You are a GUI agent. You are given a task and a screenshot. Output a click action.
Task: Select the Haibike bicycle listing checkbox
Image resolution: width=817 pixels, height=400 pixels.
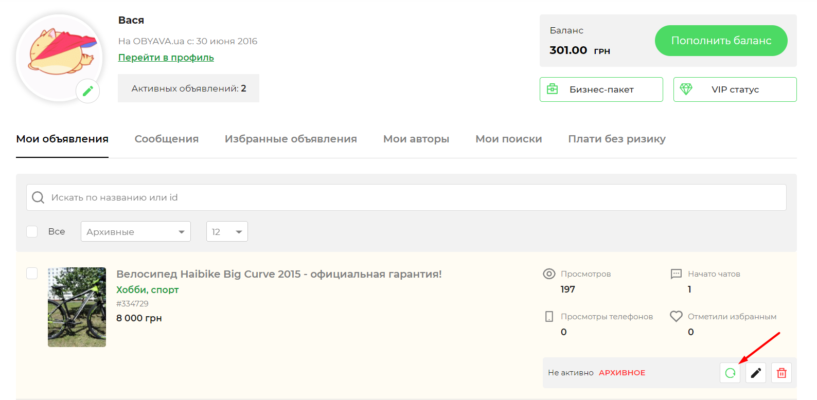pos(32,273)
